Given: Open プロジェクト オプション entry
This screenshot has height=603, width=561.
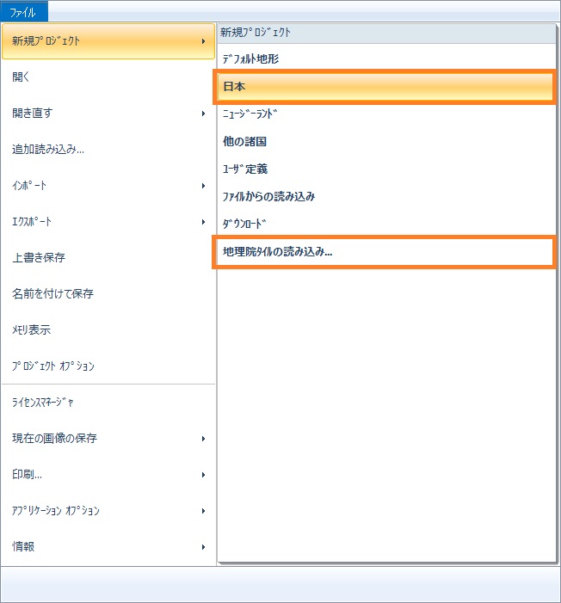Looking at the screenshot, I should [108, 366].
